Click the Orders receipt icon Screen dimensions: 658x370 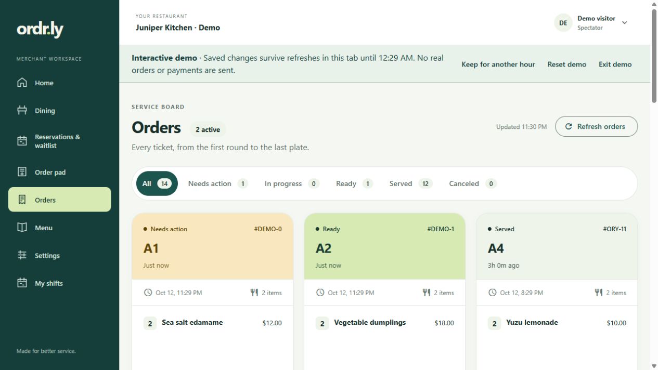[x=22, y=200]
